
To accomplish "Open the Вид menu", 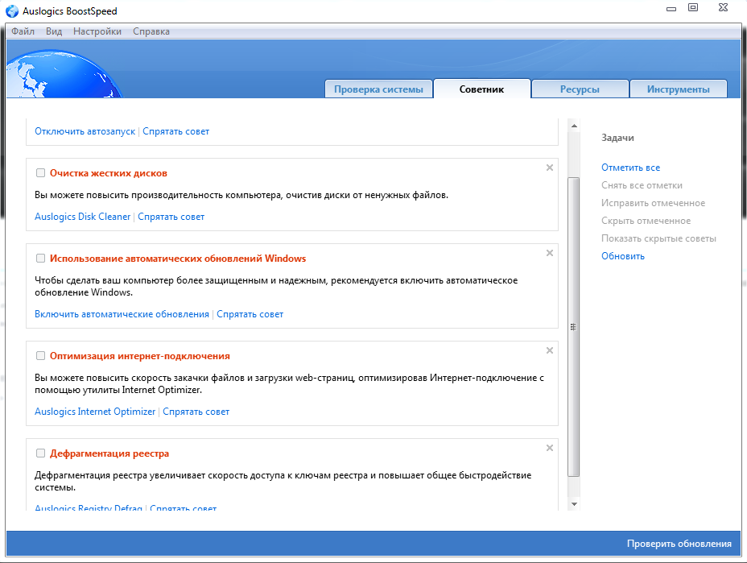I will point(54,31).
